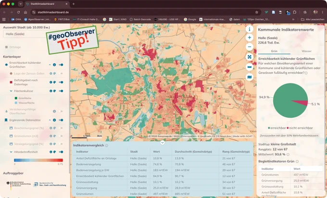Collapse Ergänzende Datensätze group
Image resolution: width=327 pixels, height=198 pixels.
click(x=50, y=120)
